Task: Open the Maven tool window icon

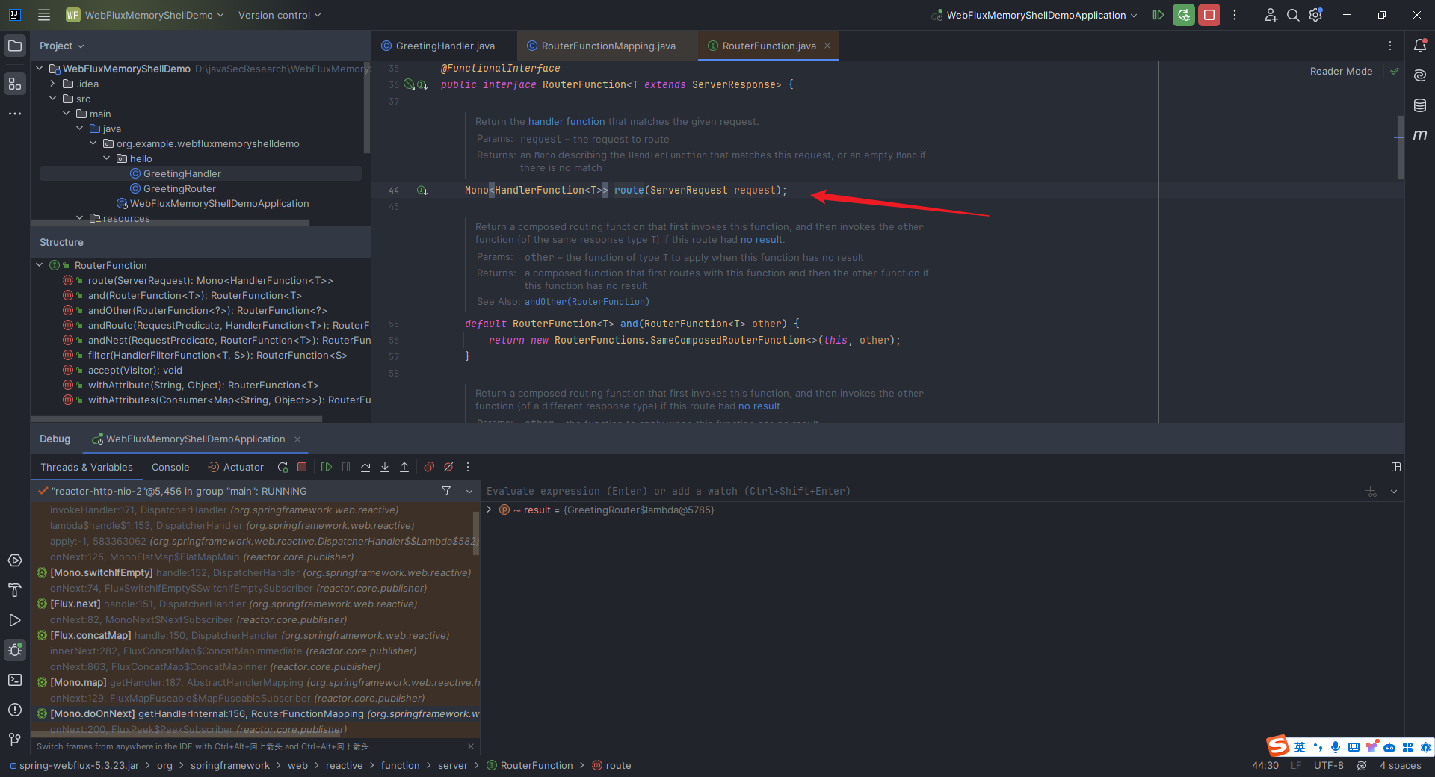Action: 1420,135
